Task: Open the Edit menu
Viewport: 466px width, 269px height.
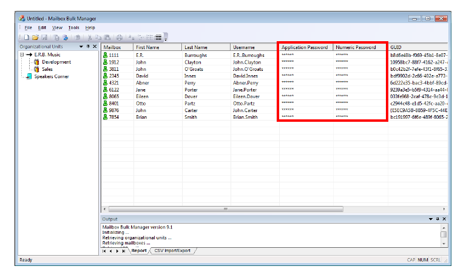Action: pos(42,28)
